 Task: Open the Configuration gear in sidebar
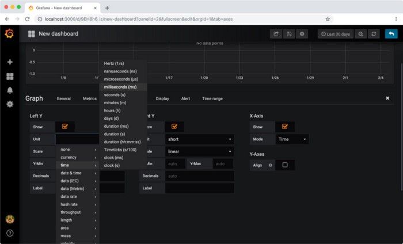click(x=10, y=104)
